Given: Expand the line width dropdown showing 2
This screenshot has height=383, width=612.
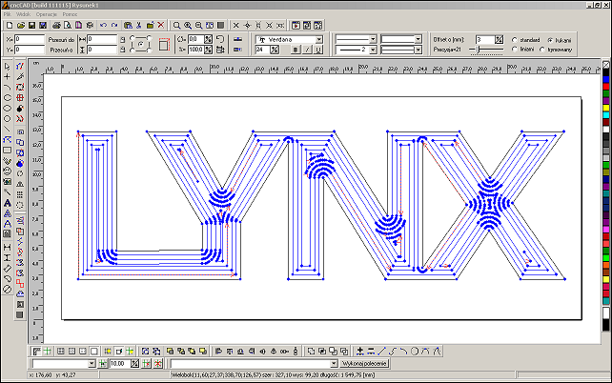Looking at the screenshot, I should (373, 50).
